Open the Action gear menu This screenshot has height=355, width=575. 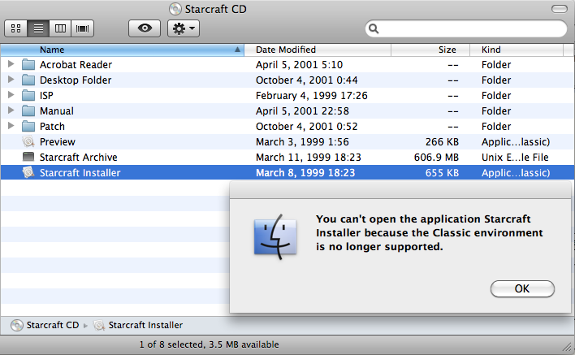[x=184, y=28]
